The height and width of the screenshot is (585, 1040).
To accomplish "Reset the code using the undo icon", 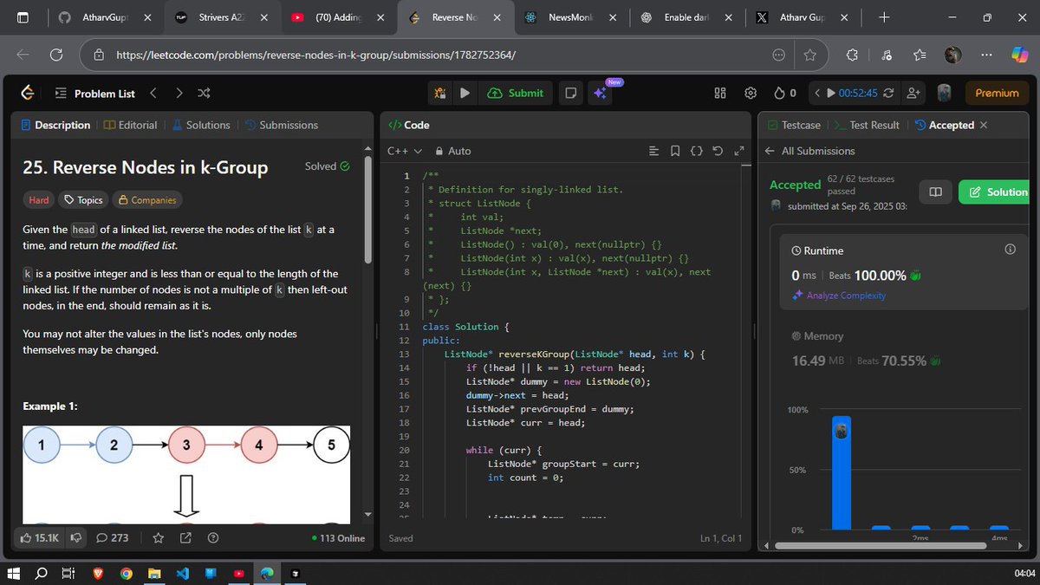I will point(718,150).
